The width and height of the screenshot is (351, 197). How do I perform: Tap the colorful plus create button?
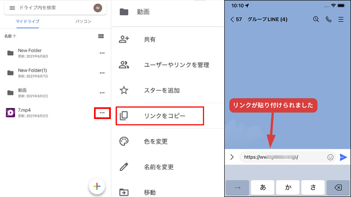(97, 186)
